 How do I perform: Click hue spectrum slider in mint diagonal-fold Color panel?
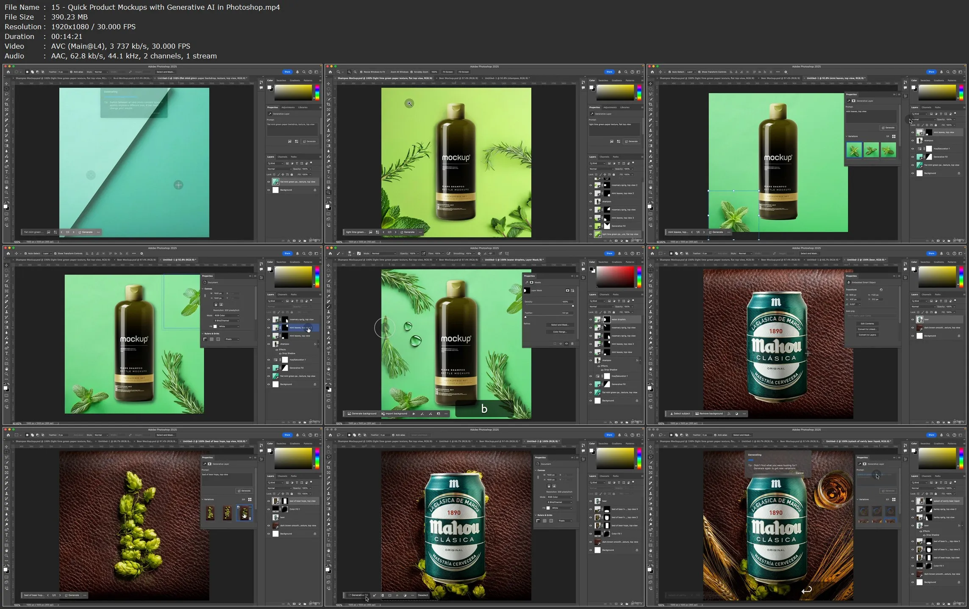(x=317, y=92)
